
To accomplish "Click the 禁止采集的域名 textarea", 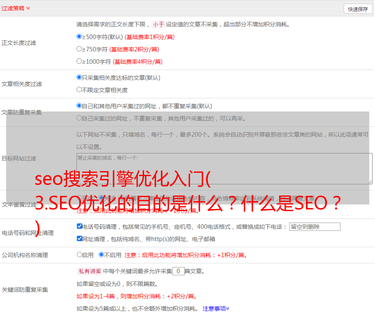I will [x=225, y=169].
